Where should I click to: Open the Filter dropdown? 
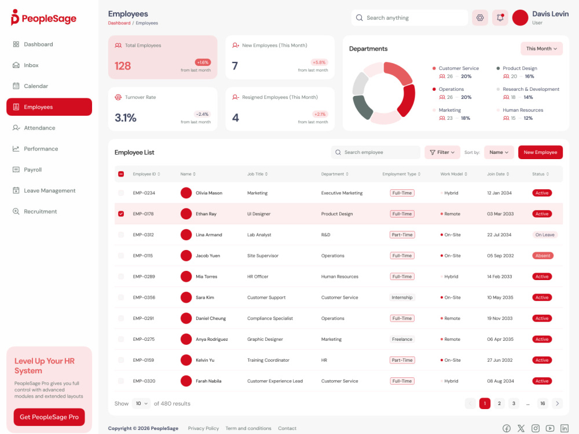(442, 152)
